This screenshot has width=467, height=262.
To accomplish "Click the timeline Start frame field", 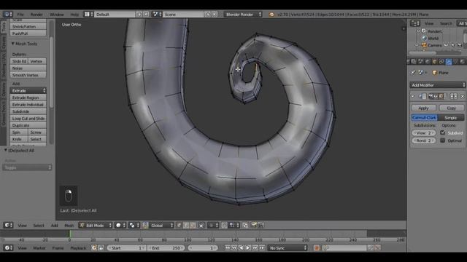I will [126, 247].
